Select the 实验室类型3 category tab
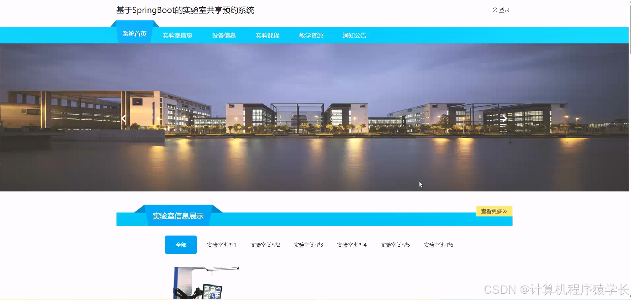This screenshot has width=631, height=300. (309, 244)
